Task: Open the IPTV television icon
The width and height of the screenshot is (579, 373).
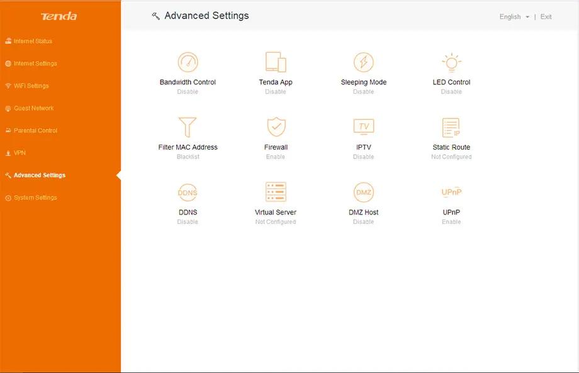Action: click(364, 126)
